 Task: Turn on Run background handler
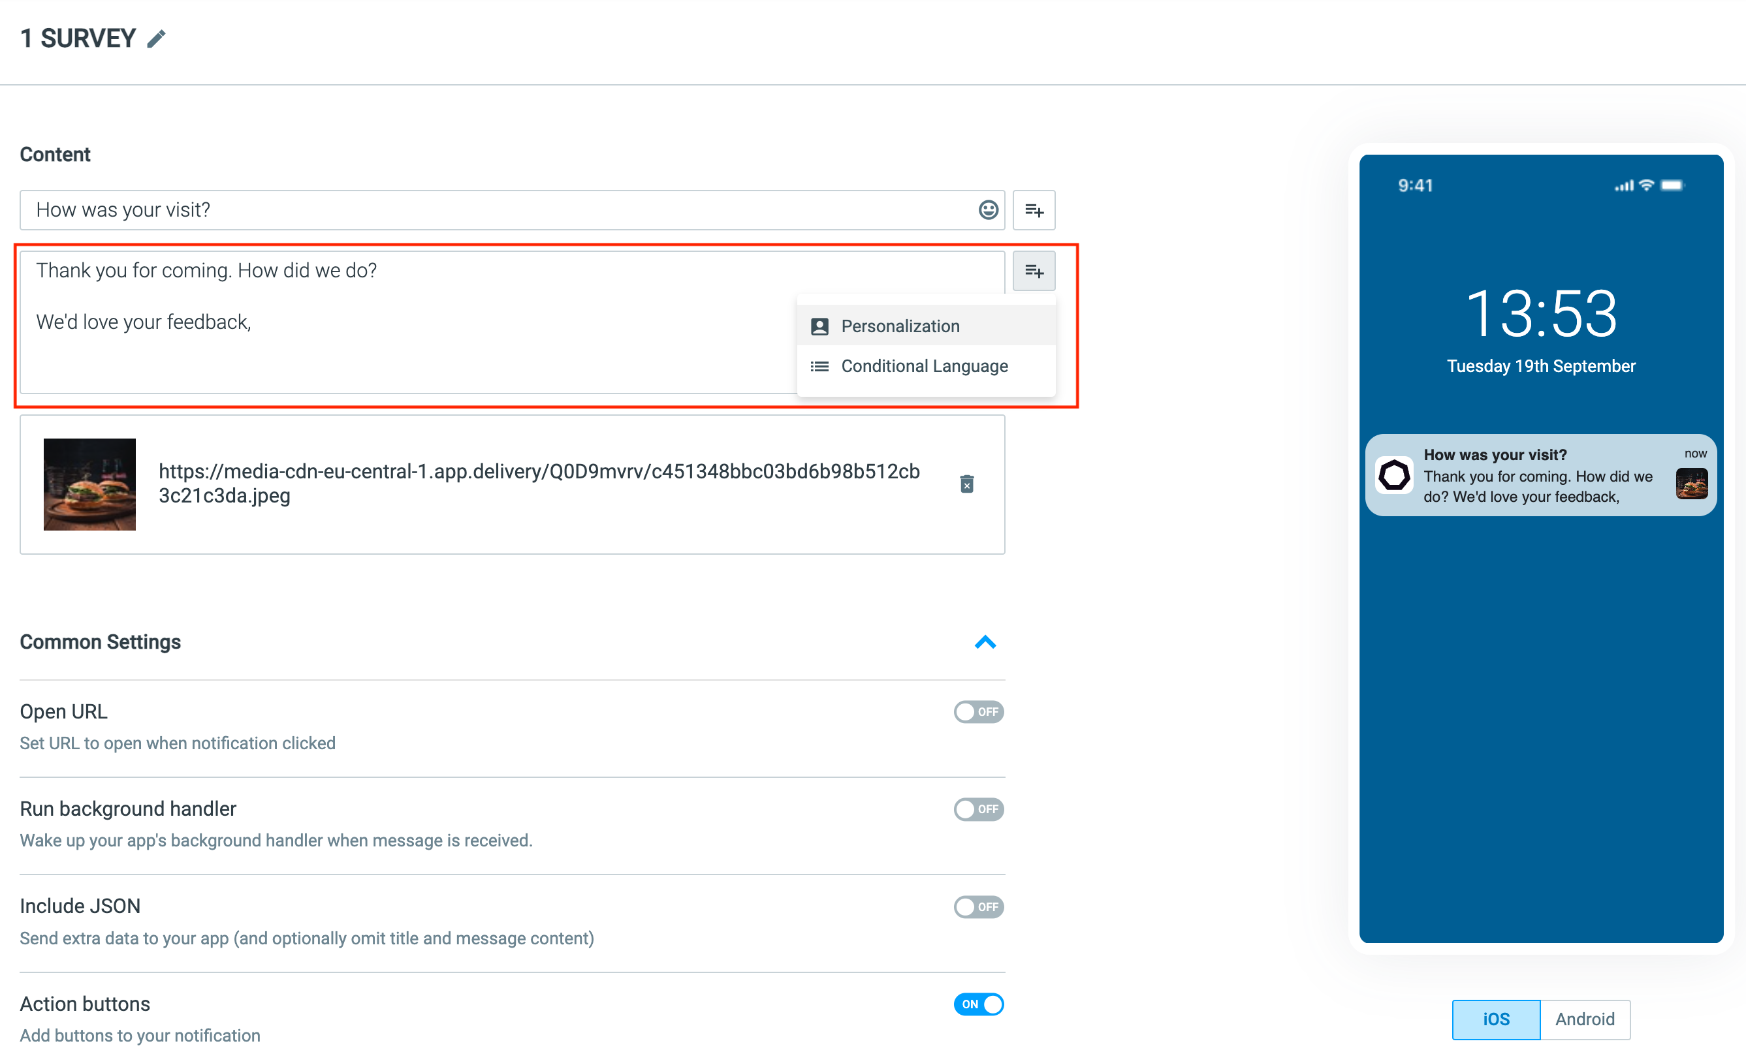[x=979, y=809]
